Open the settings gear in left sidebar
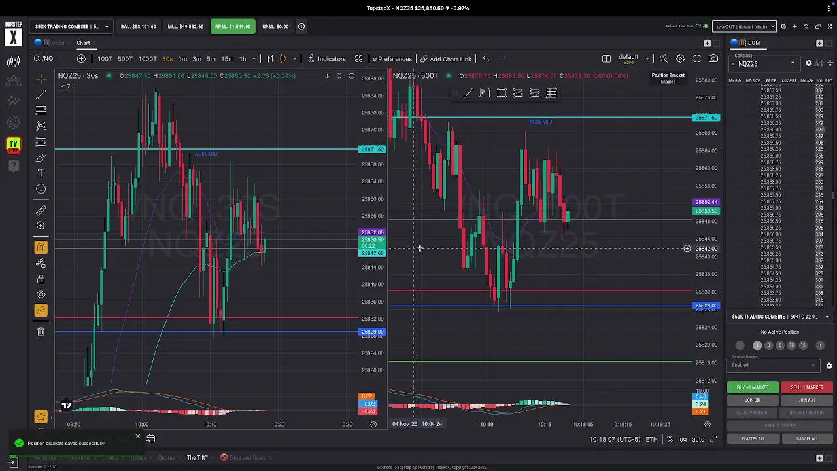The width and height of the screenshot is (837, 471). pyautogui.click(x=13, y=123)
